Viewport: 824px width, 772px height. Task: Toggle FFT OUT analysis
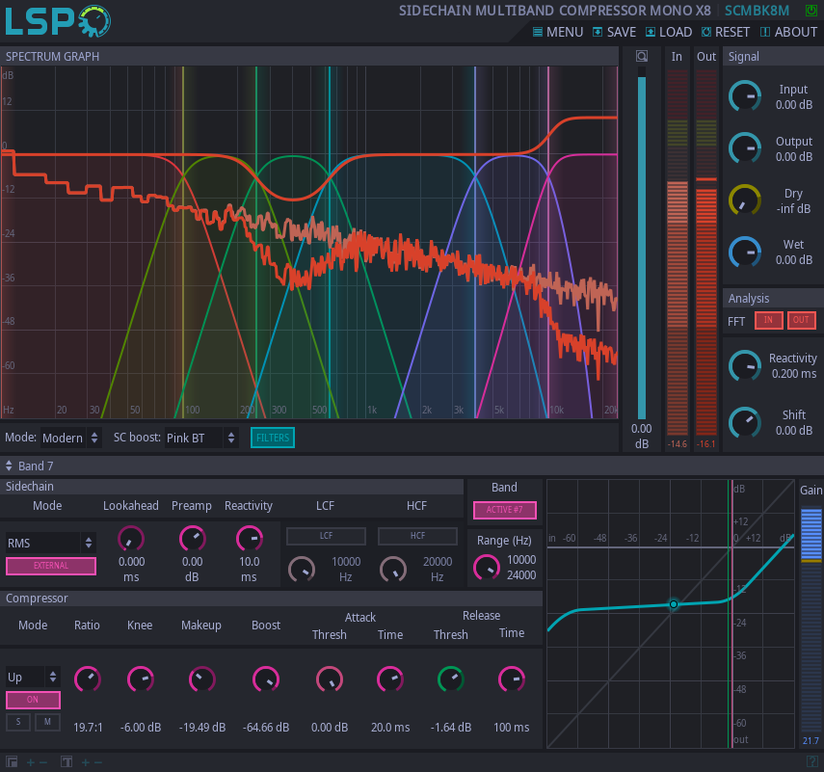click(802, 320)
